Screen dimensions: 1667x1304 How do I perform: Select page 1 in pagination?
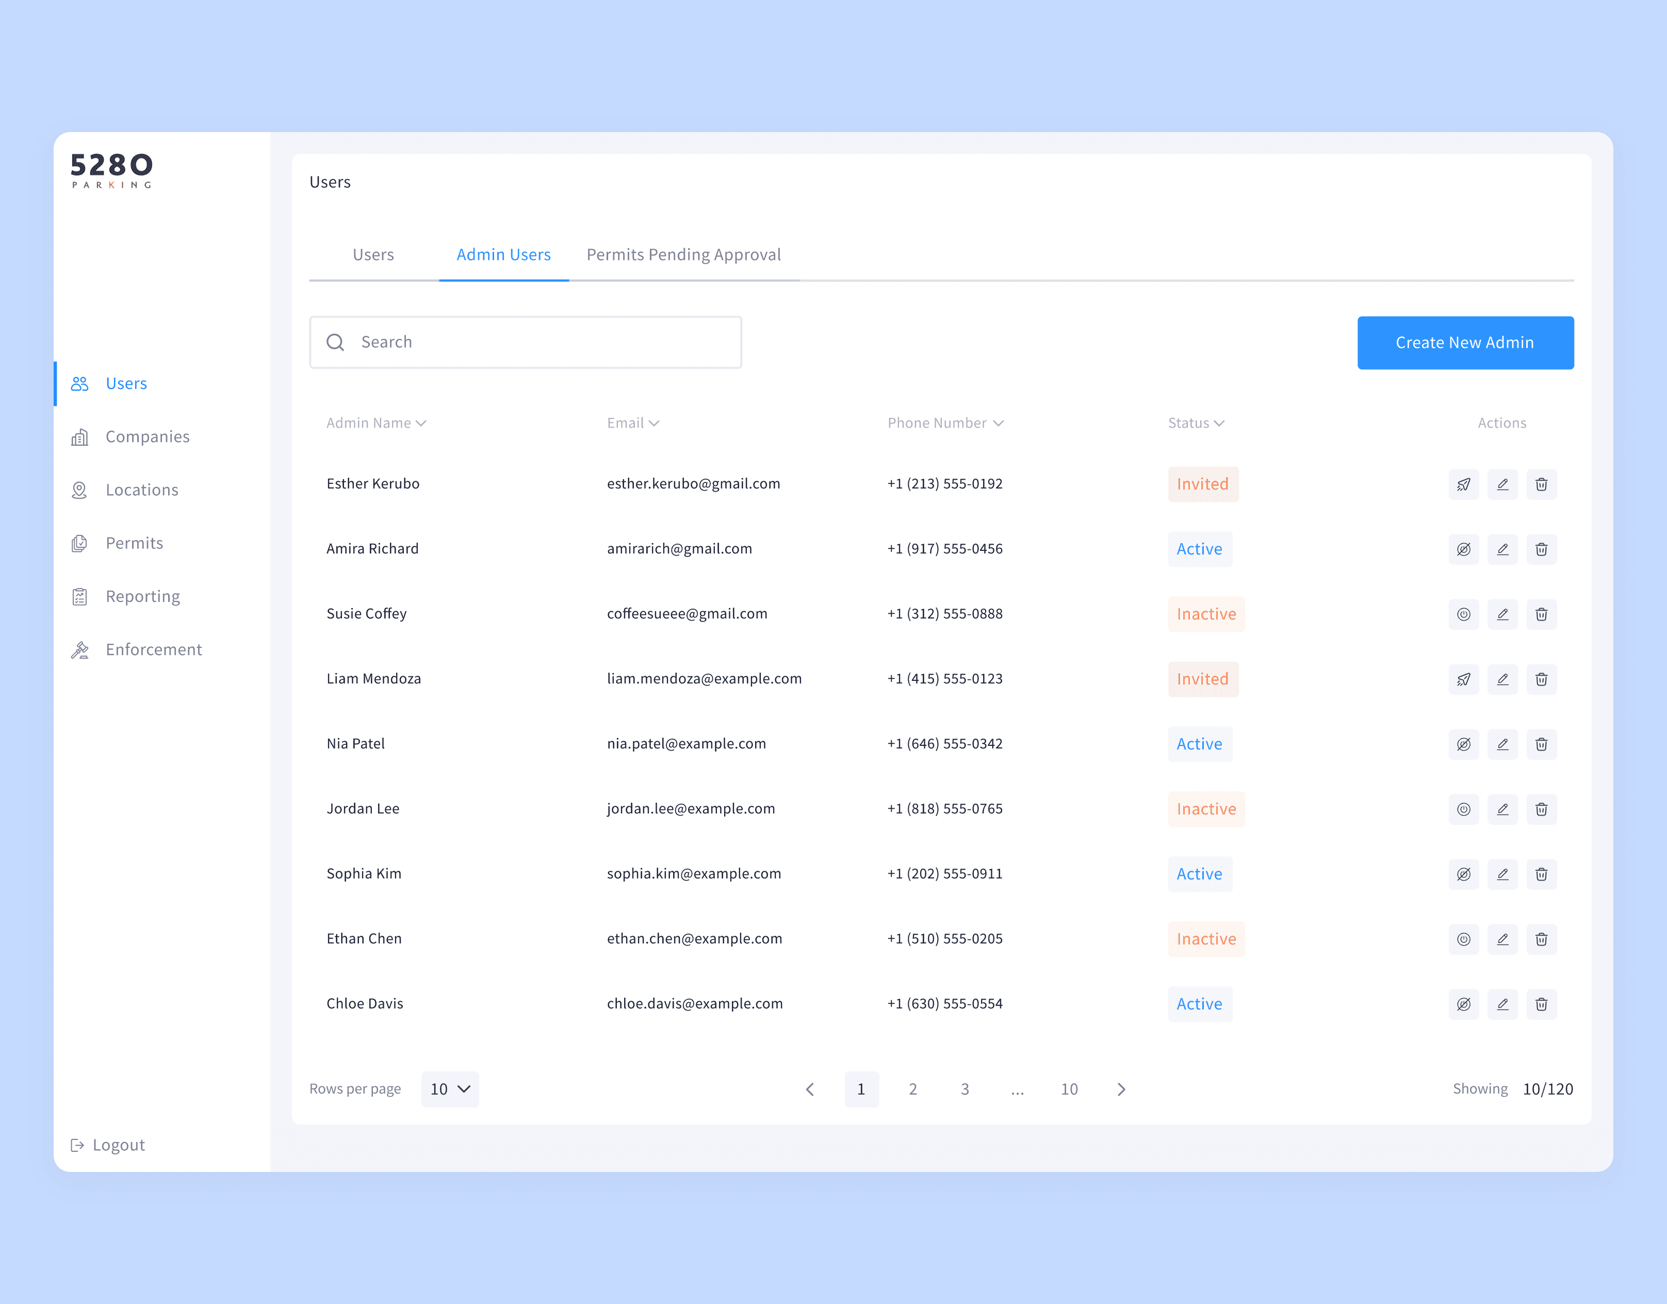(861, 1089)
